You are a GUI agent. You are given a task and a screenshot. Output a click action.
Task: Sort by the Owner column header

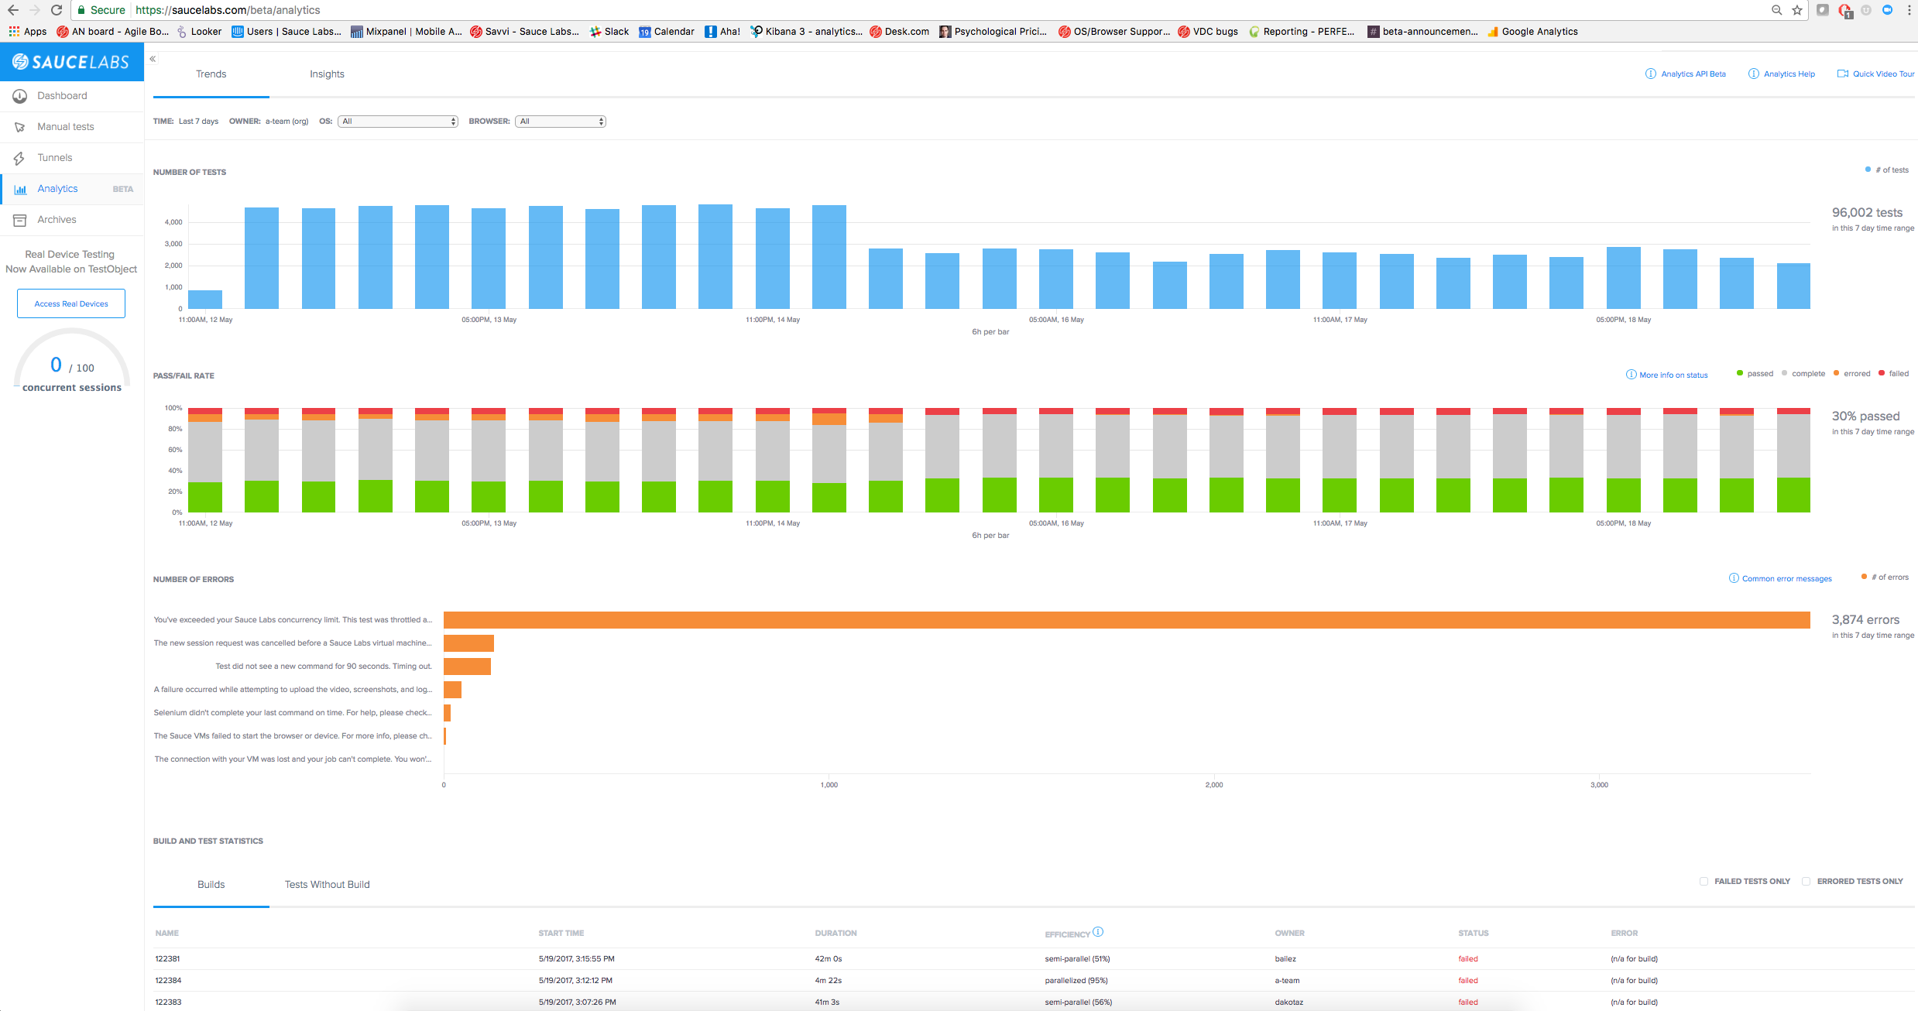coord(1289,934)
